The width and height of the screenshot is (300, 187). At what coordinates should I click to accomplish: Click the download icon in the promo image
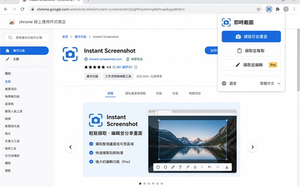(227, 167)
